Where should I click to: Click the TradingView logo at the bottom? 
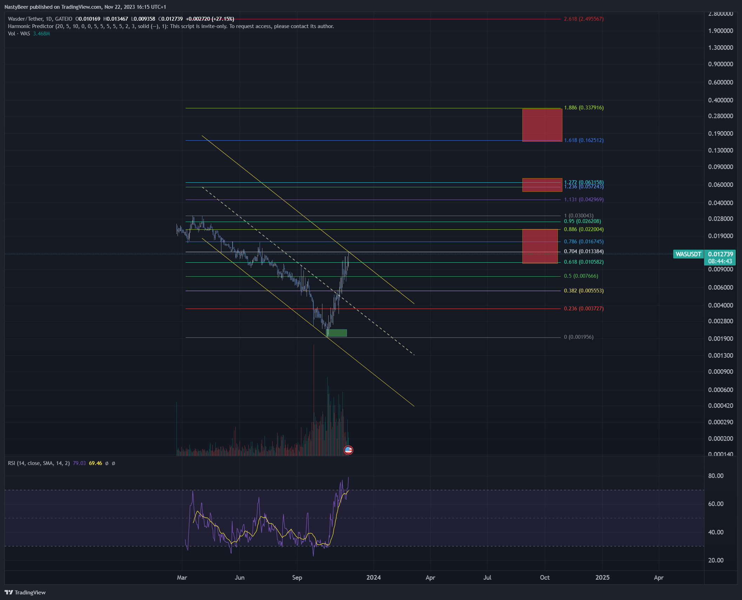(25, 592)
